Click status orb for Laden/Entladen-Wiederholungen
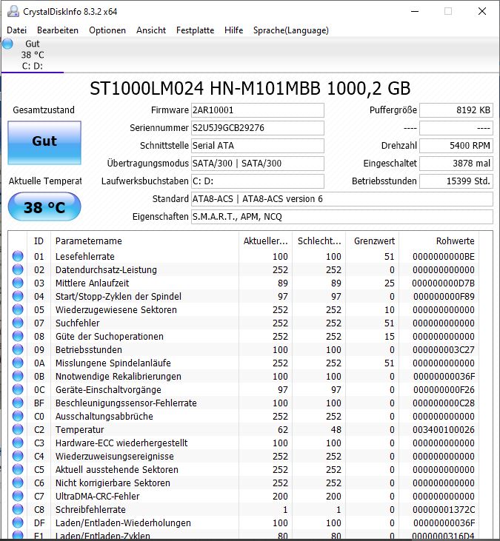500x541 pixels. [18, 522]
